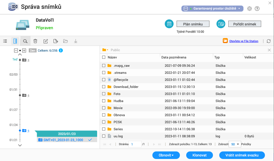This screenshot has width=274, height=161.
Task: Check the box beside Download_folder
Action: pos(104,87)
